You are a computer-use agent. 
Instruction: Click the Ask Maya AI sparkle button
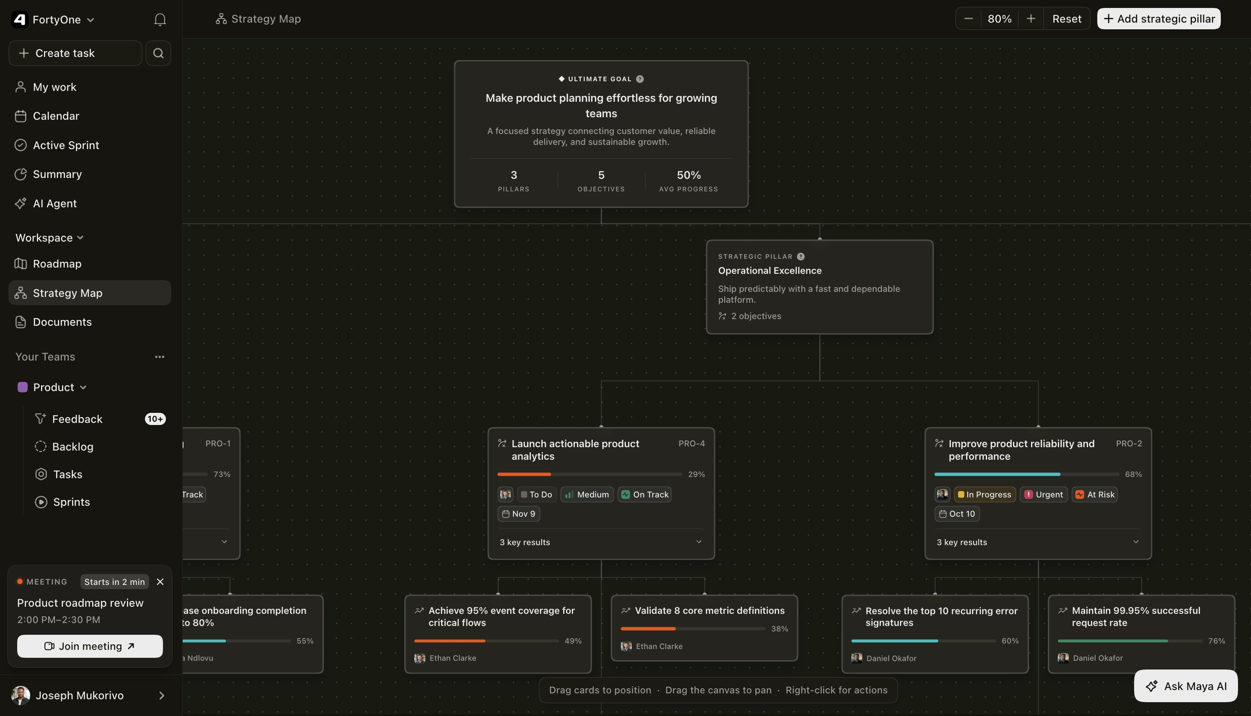click(x=1186, y=686)
